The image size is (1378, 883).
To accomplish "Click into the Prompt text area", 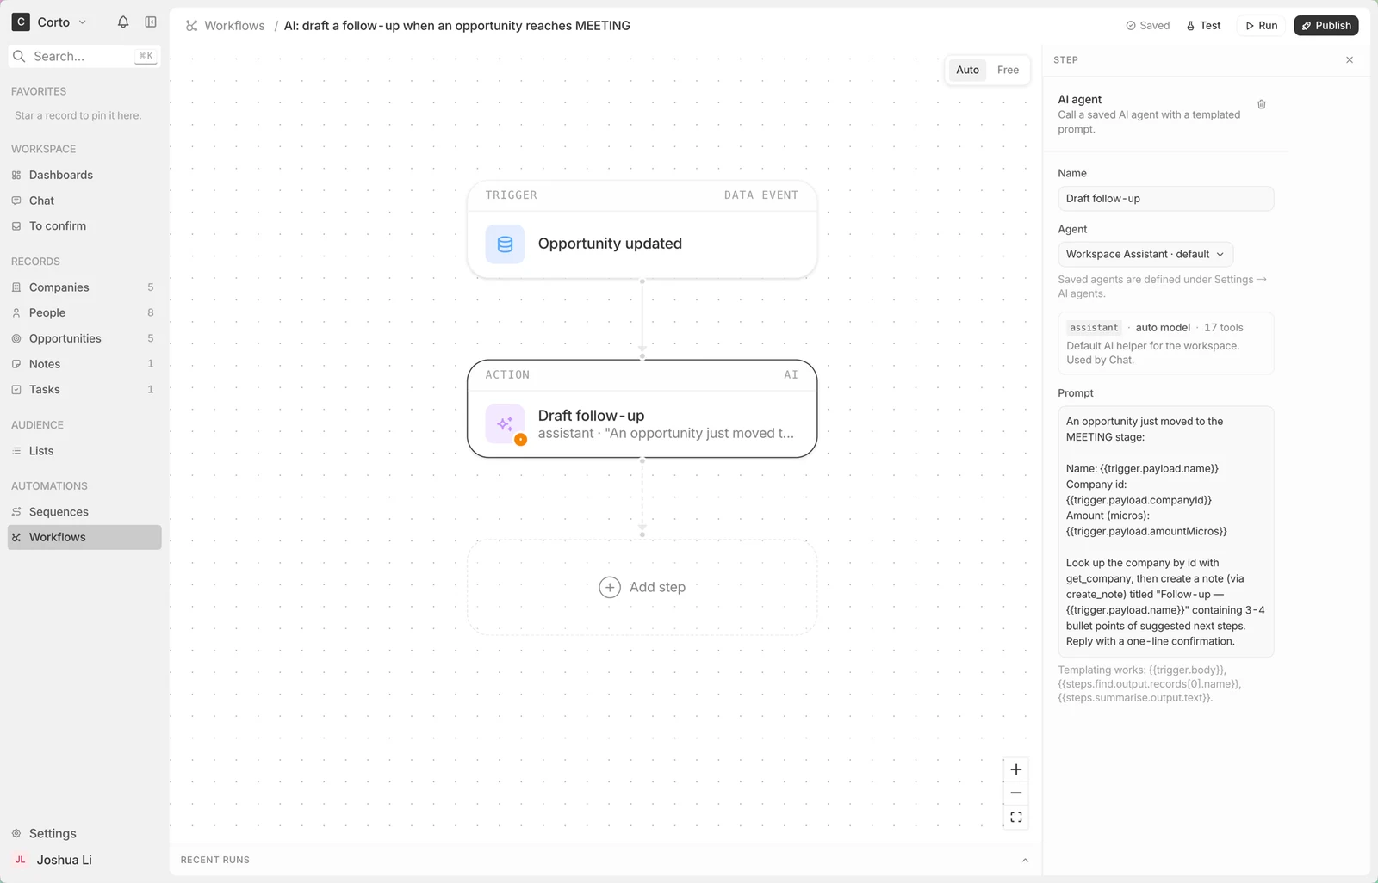I will click(1165, 532).
